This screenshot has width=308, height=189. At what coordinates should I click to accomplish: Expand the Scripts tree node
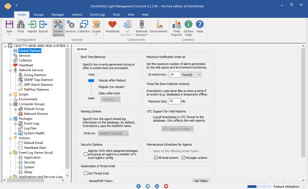[11, 94]
